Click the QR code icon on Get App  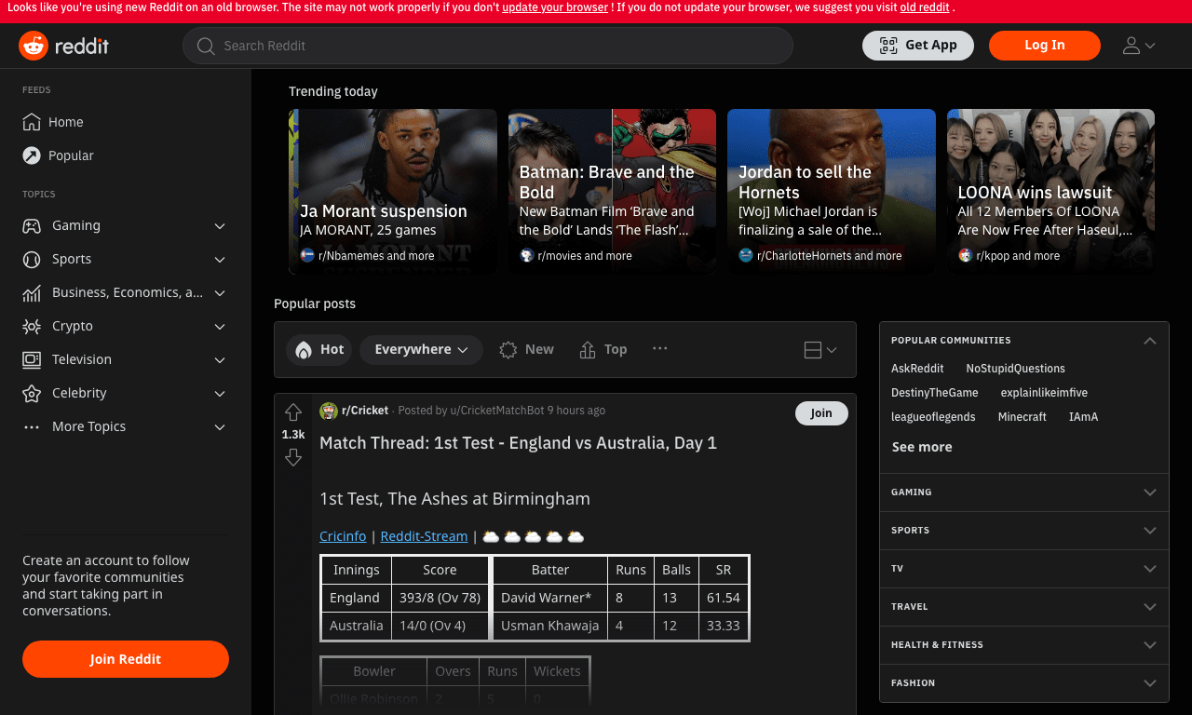[888, 46]
